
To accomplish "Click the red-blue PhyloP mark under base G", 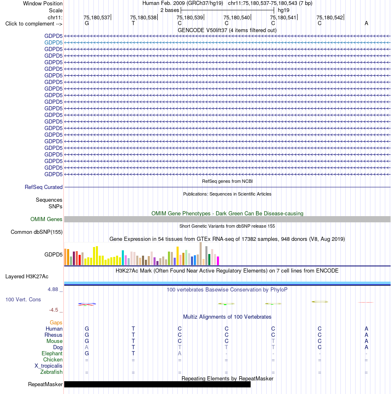I will tap(87, 304).
